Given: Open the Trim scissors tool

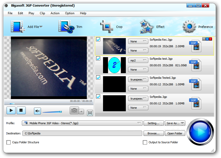Looking at the screenshot, I should pos(66,27).
